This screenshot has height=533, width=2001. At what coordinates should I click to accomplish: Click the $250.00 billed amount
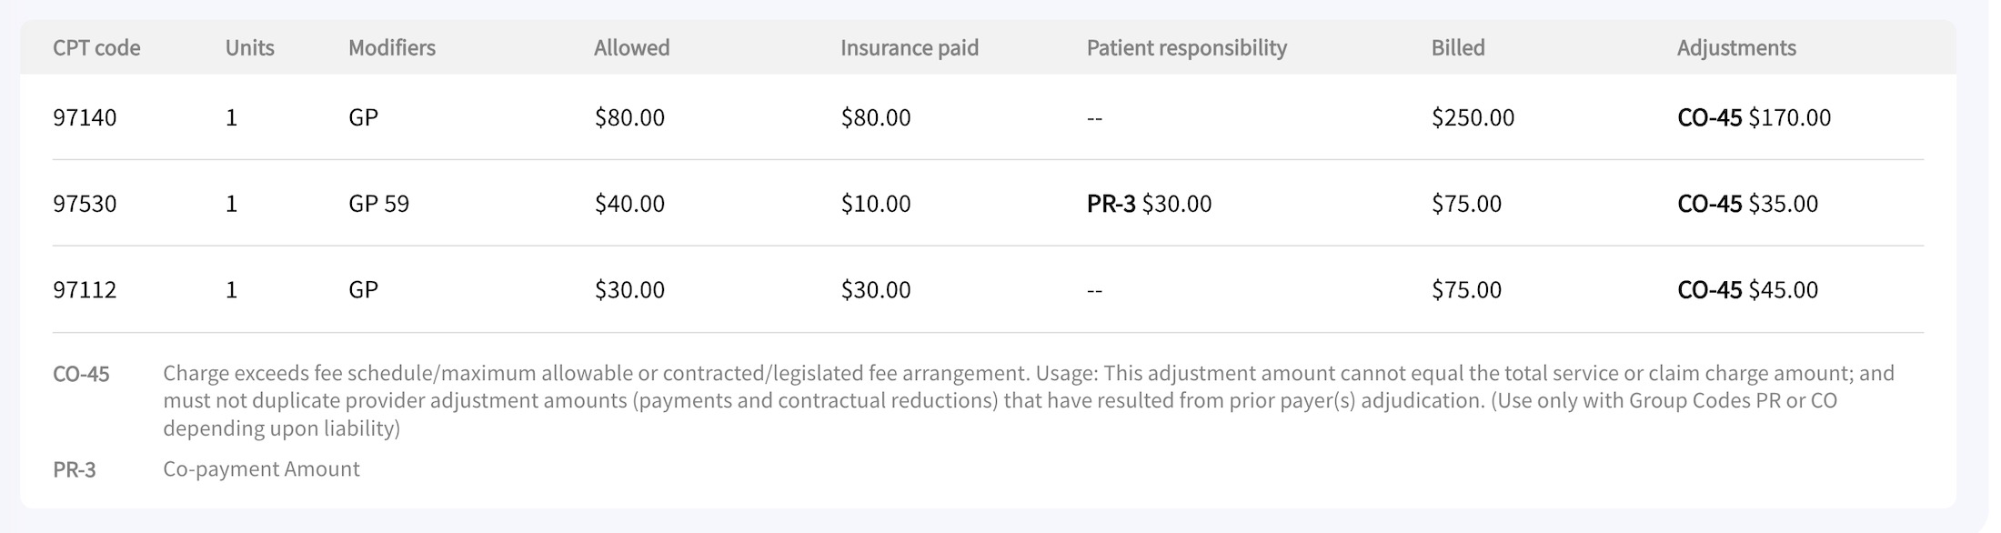pos(1473,117)
